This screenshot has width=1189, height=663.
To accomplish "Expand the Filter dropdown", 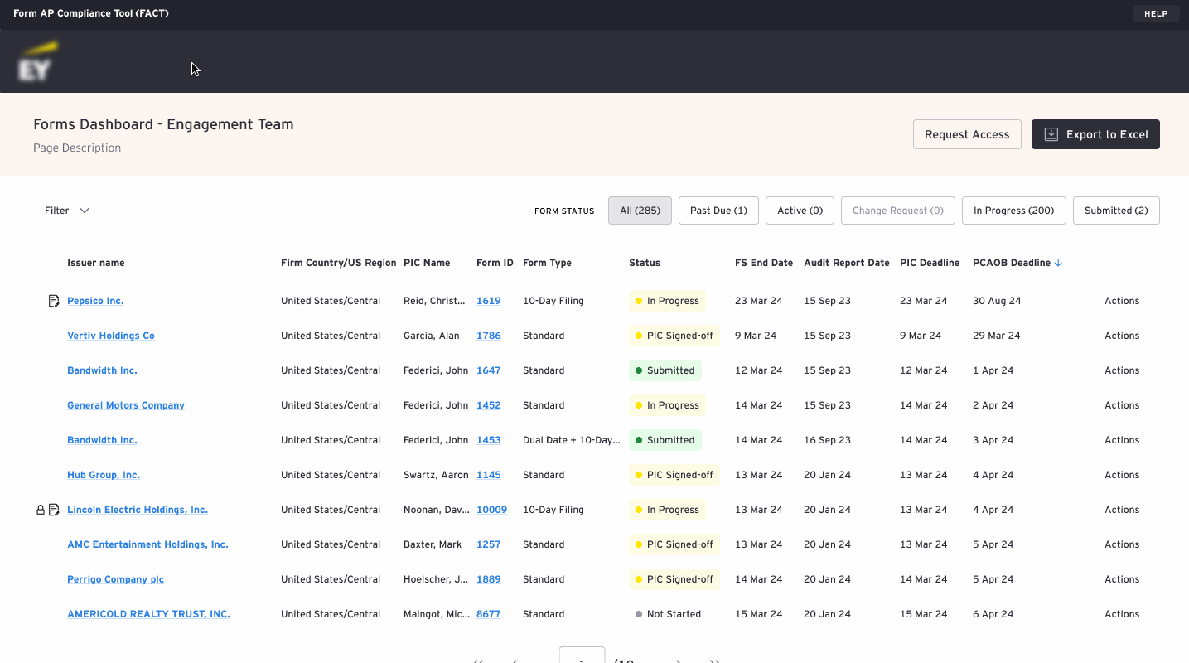I will (67, 211).
